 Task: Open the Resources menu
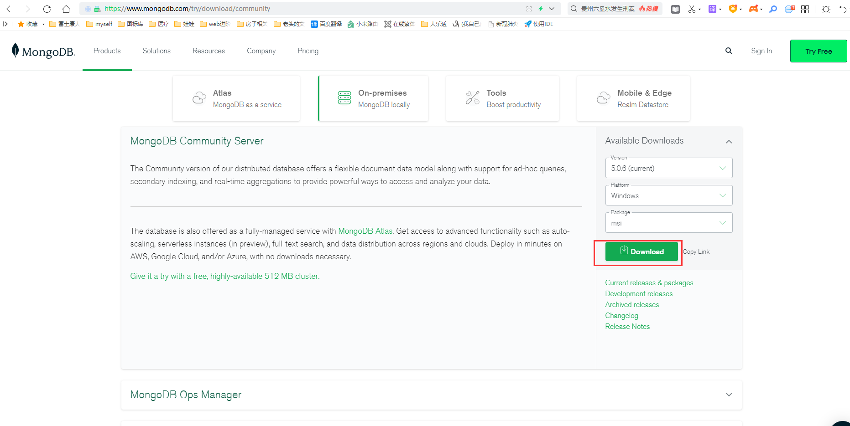[209, 51]
